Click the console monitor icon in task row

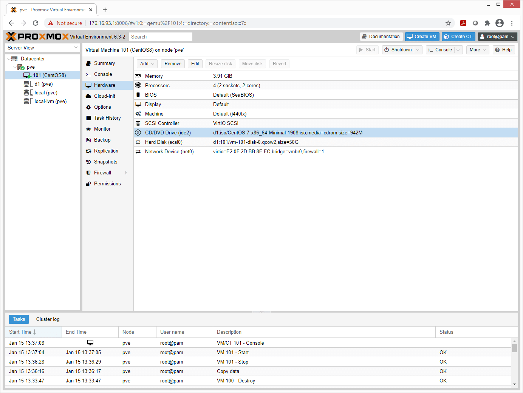pyautogui.click(x=90, y=343)
